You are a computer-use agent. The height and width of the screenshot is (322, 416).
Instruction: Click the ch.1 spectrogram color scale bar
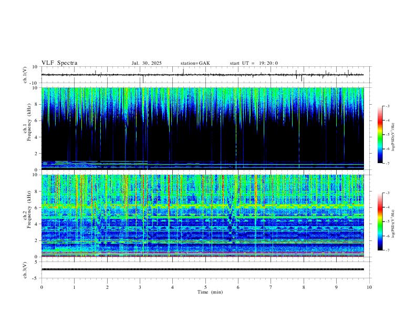(380, 135)
